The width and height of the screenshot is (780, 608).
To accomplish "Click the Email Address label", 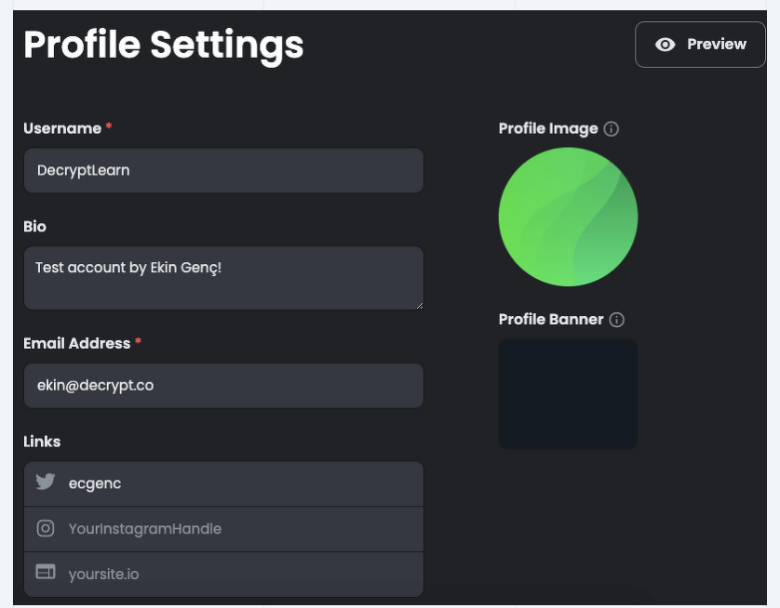I will point(76,343).
